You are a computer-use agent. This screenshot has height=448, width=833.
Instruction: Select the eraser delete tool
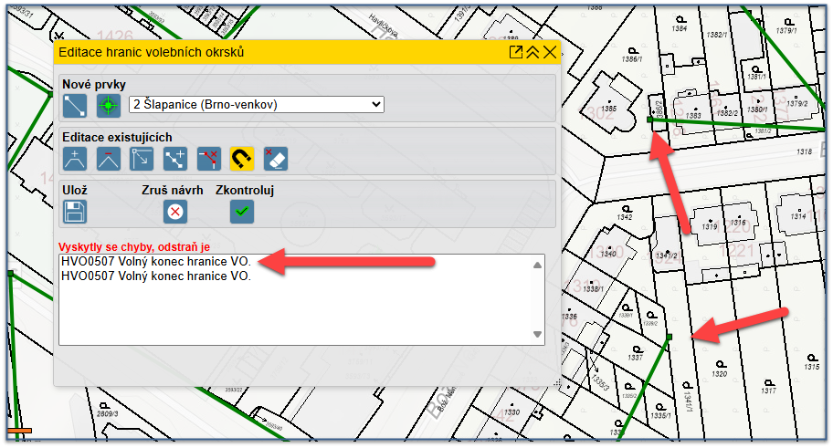(275, 159)
